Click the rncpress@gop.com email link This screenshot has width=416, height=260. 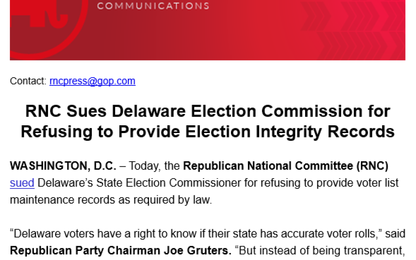point(92,81)
